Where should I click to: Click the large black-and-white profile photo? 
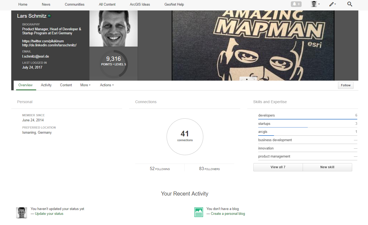pos(114,29)
